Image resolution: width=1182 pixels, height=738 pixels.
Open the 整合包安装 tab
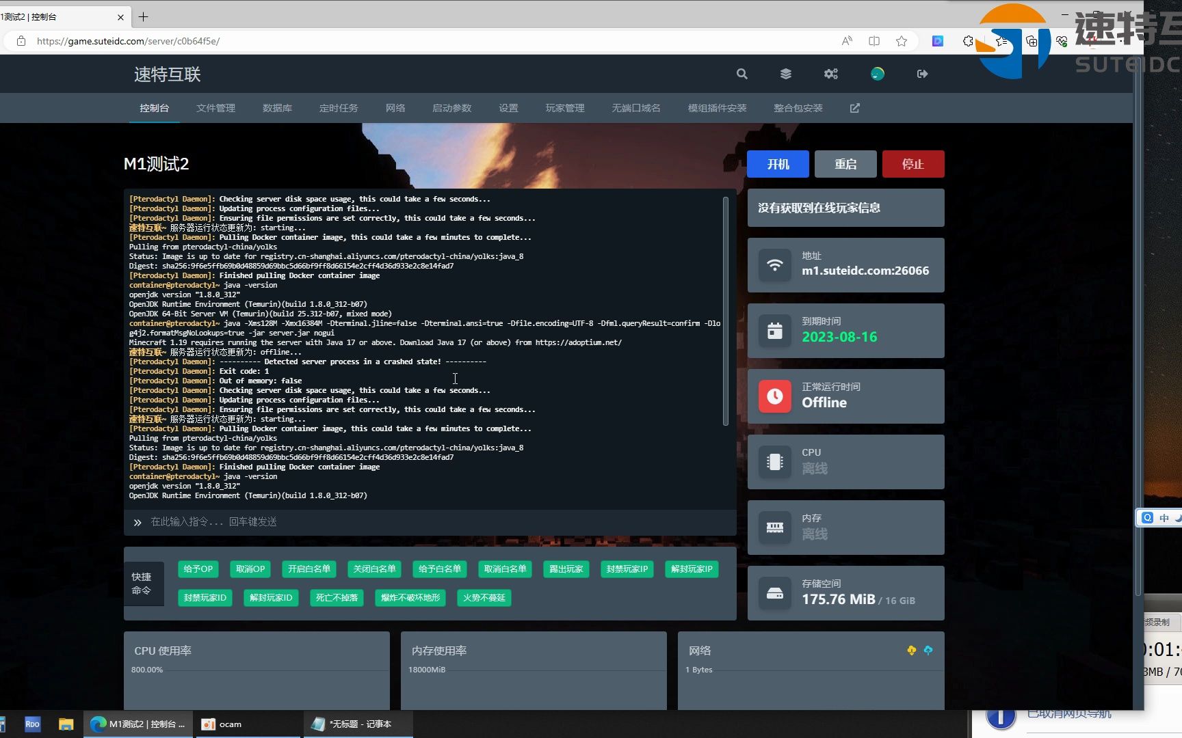[798, 108]
